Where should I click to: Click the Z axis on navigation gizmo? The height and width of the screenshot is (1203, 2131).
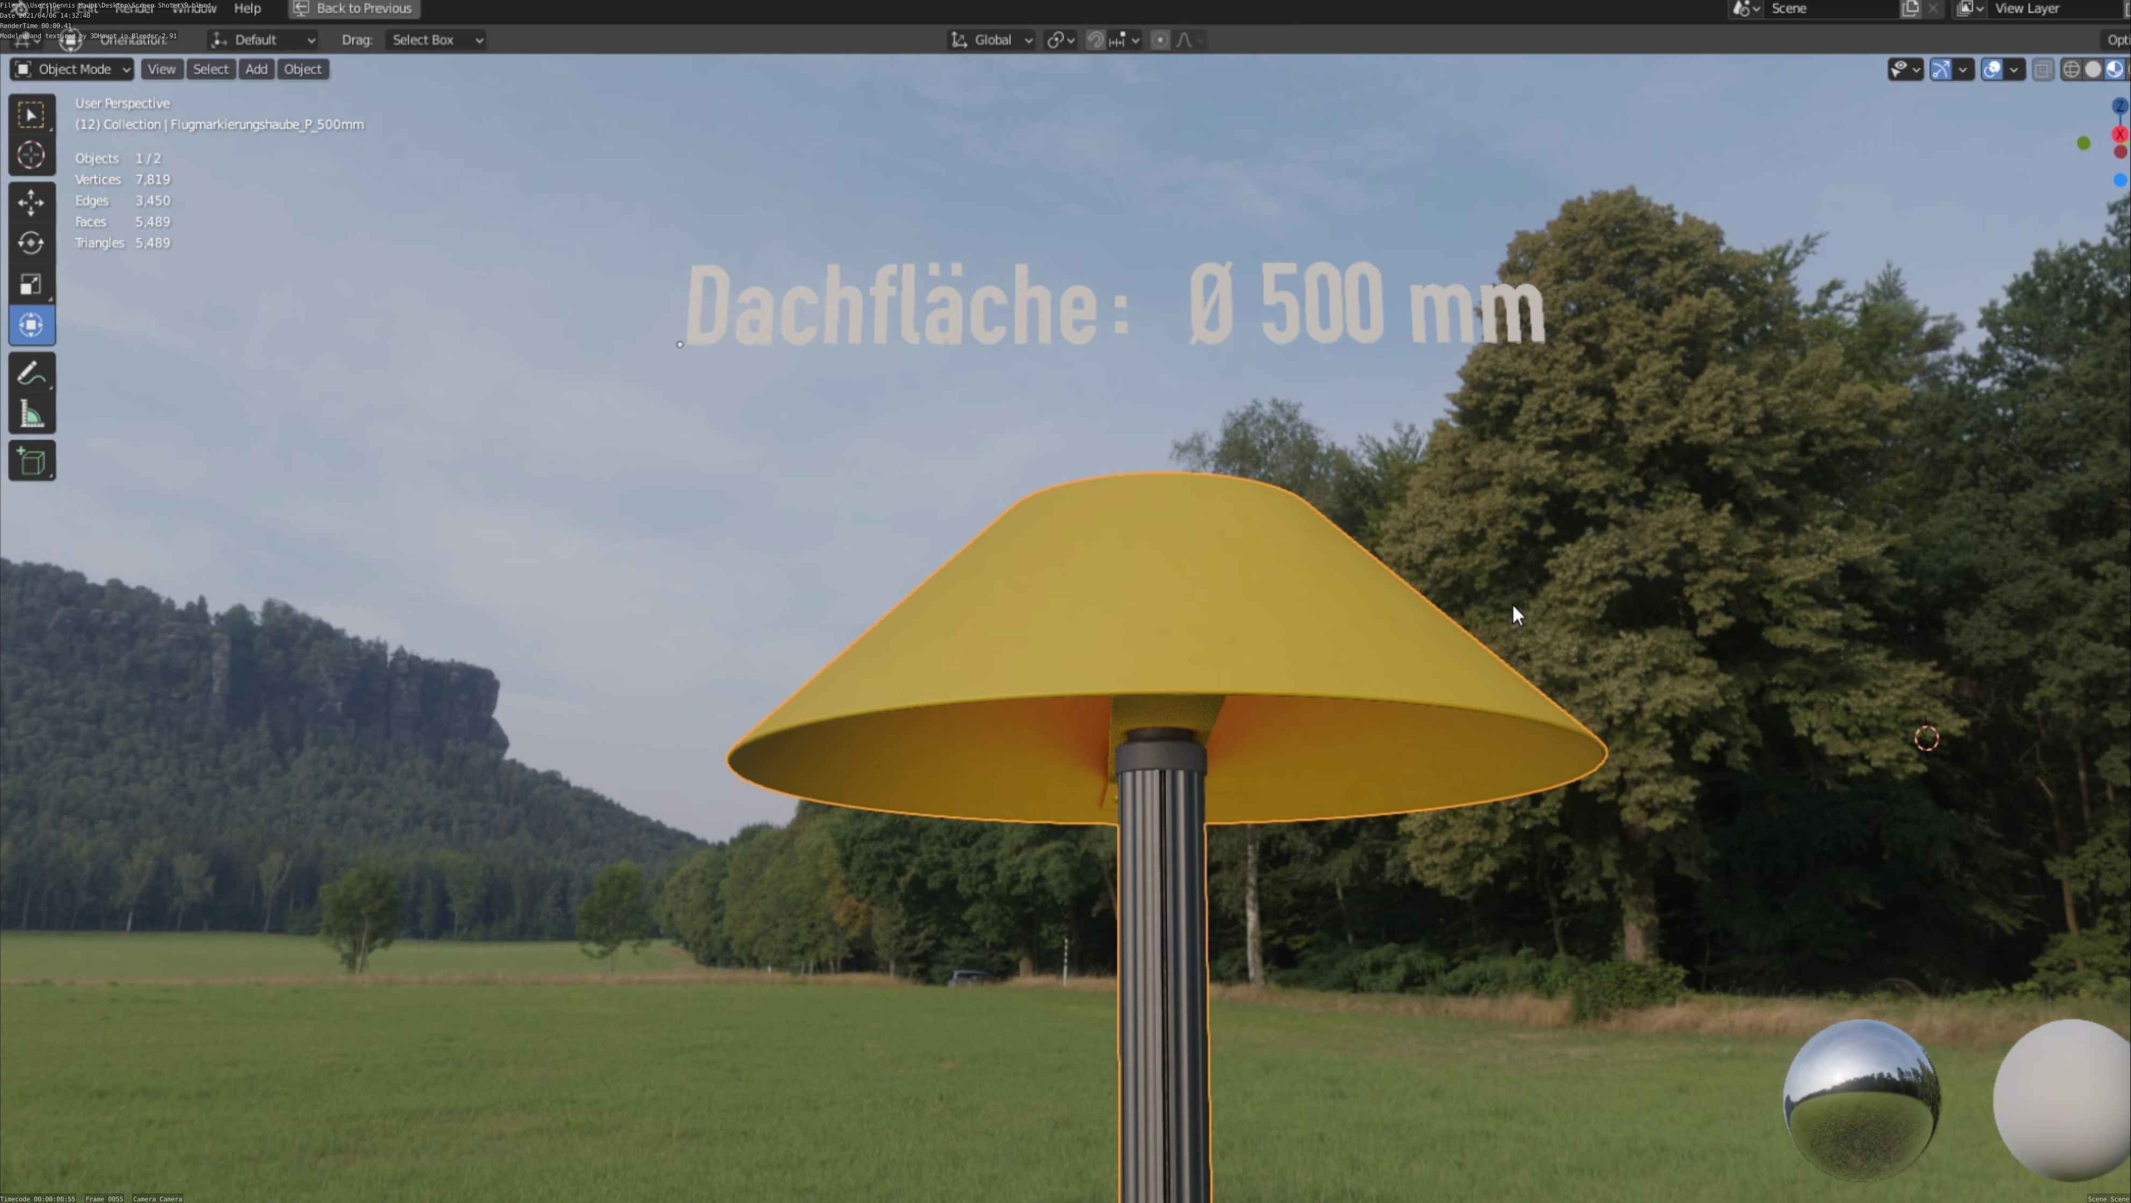coord(2119,106)
